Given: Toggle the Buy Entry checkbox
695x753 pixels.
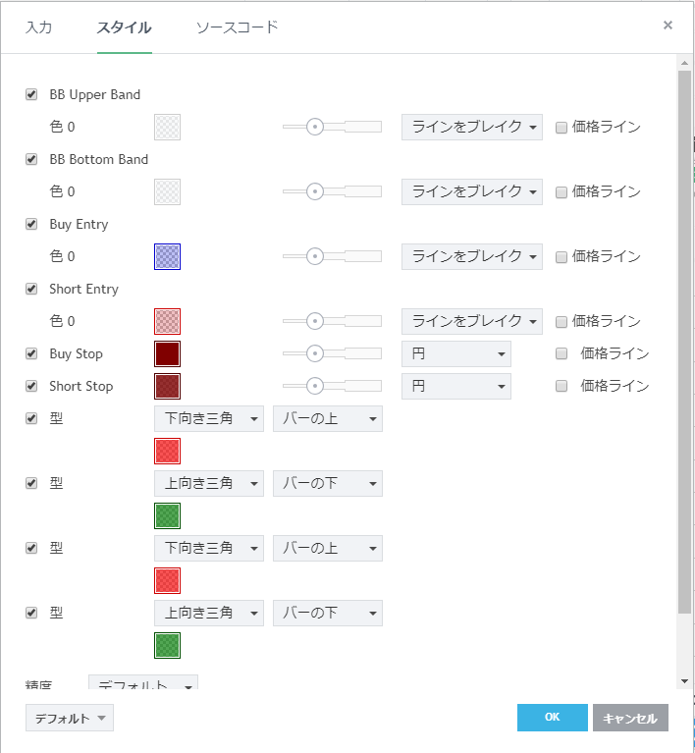Looking at the screenshot, I should click(x=31, y=224).
